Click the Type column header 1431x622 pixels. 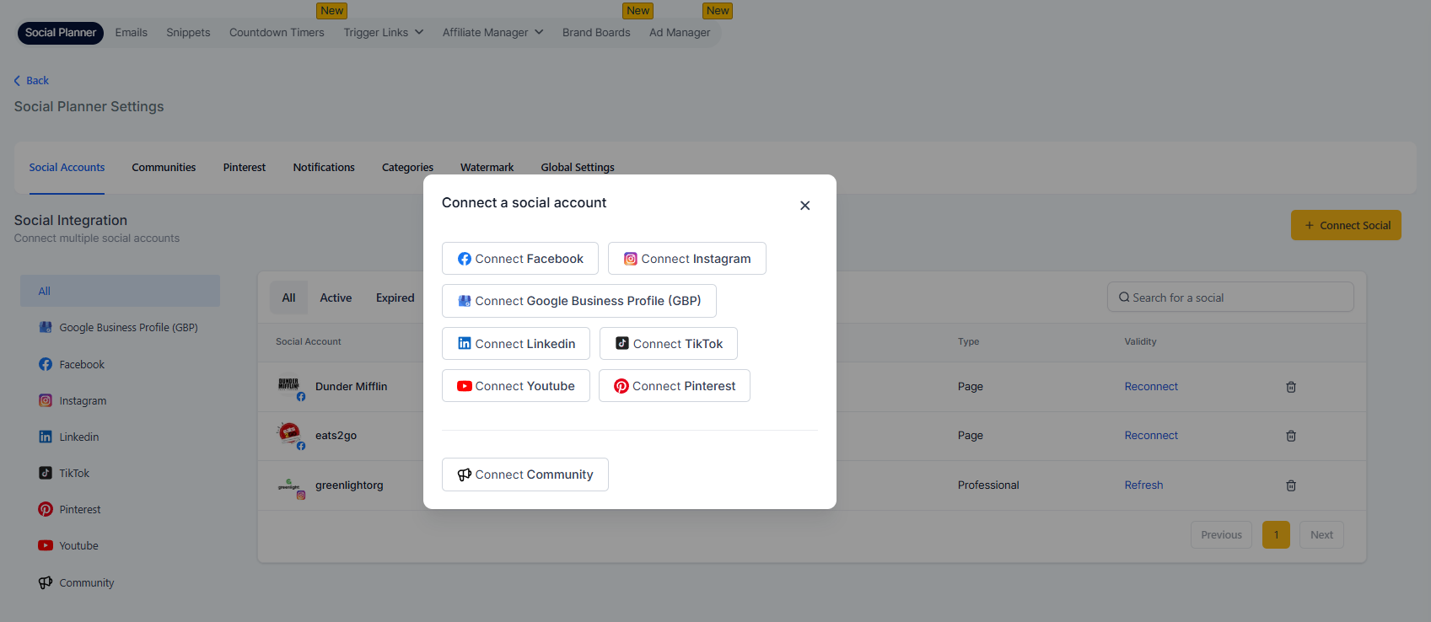968,342
